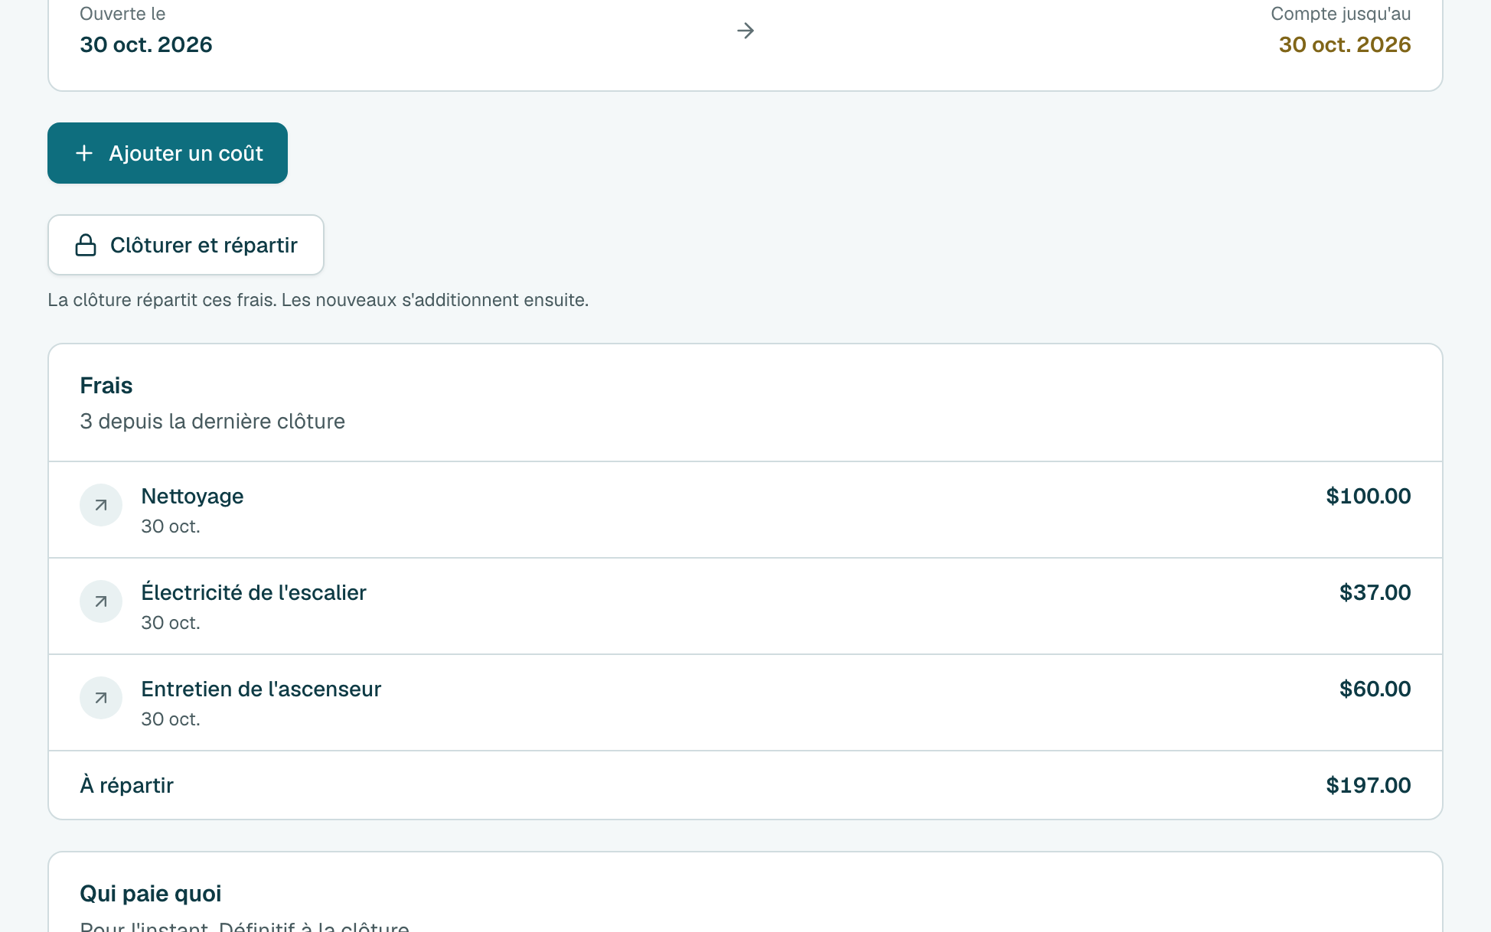Click the Qui paie quoi heading

(151, 894)
